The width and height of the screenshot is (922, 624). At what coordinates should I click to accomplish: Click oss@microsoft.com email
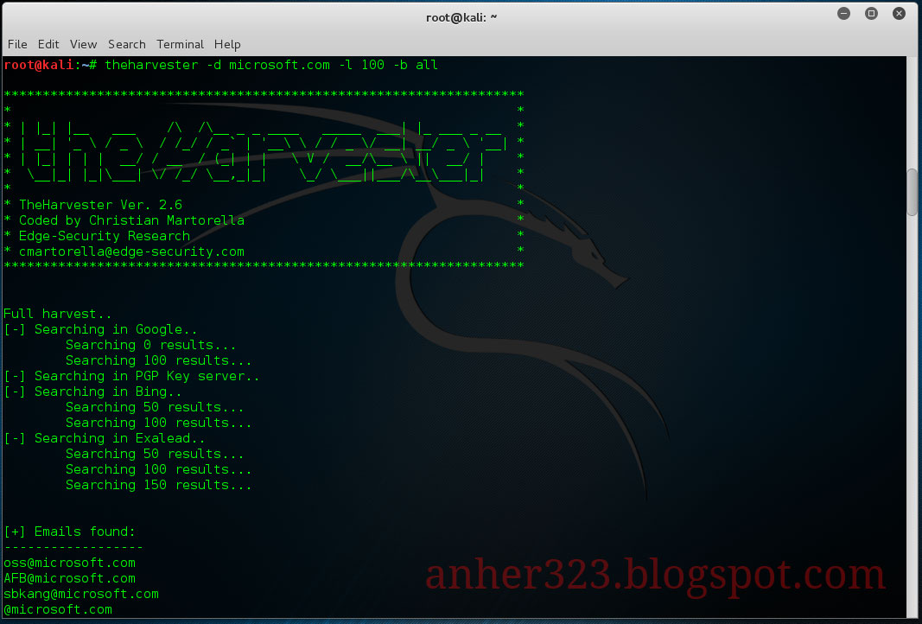click(x=69, y=563)
